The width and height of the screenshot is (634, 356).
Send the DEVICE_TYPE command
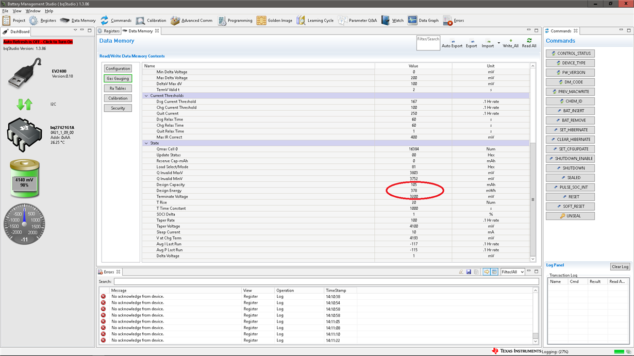point(570,63)
